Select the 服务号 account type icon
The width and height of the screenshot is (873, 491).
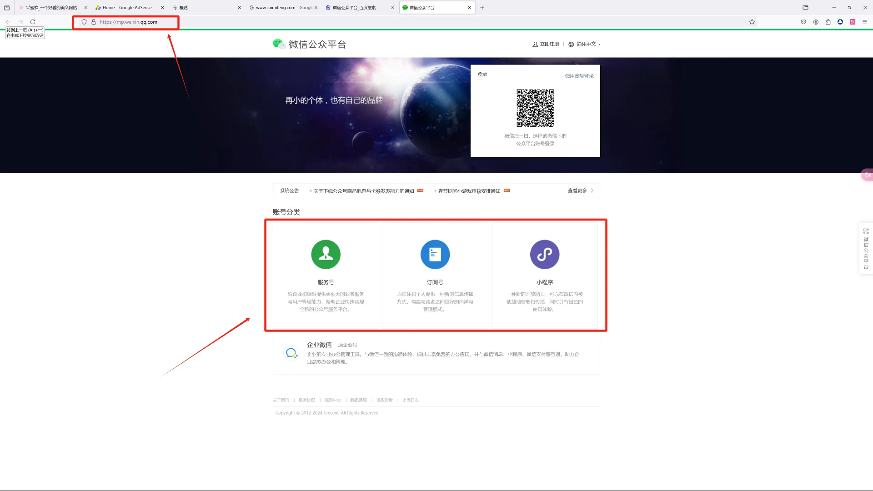[x=326, y=255]
